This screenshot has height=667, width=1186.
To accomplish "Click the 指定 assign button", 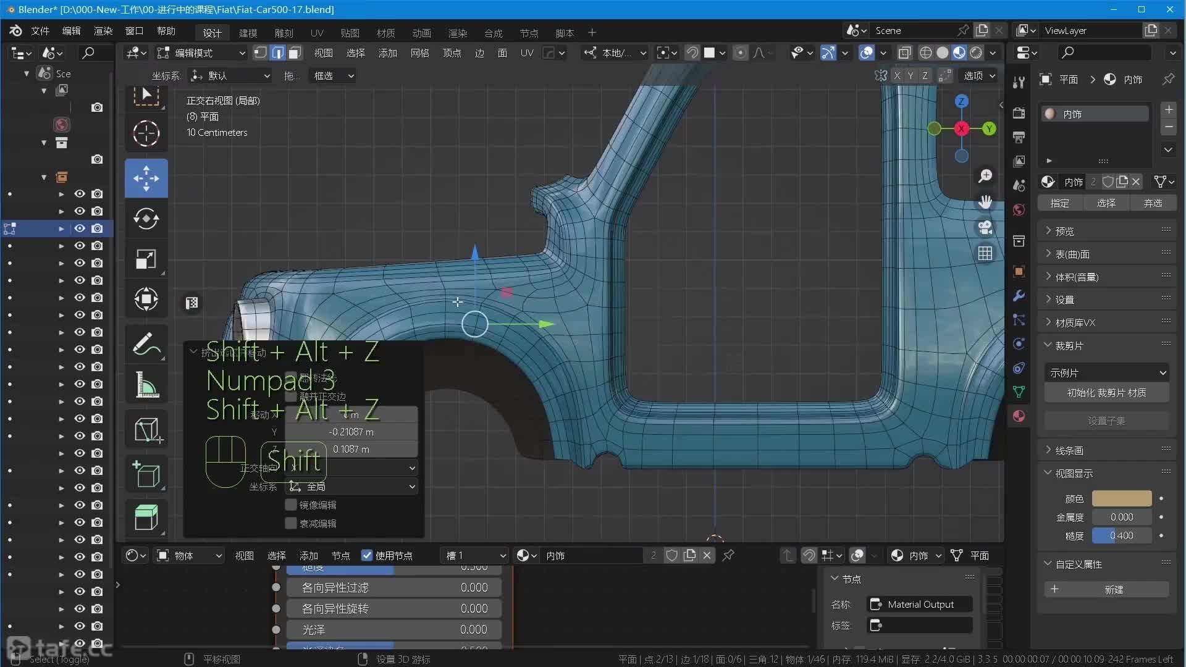I will click(1060, 203).
